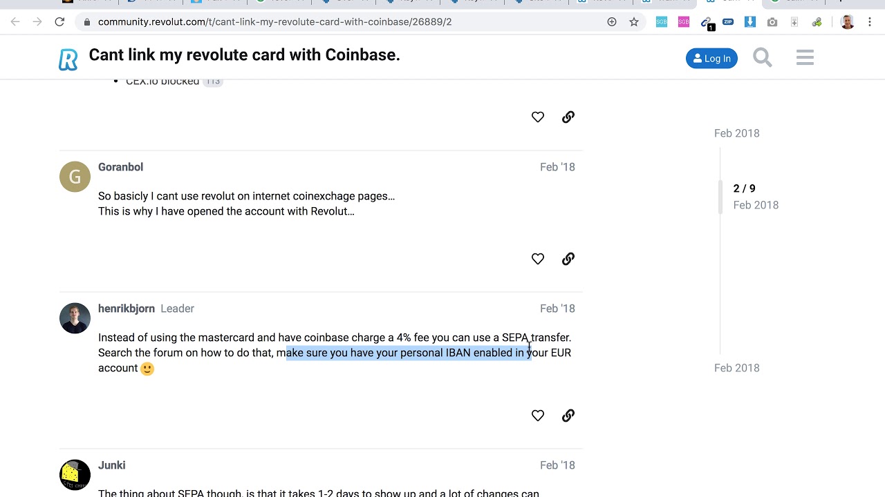Screen dimensions: 885x497
Task: Reload the page in browser
Action: (x=59, y=22)
